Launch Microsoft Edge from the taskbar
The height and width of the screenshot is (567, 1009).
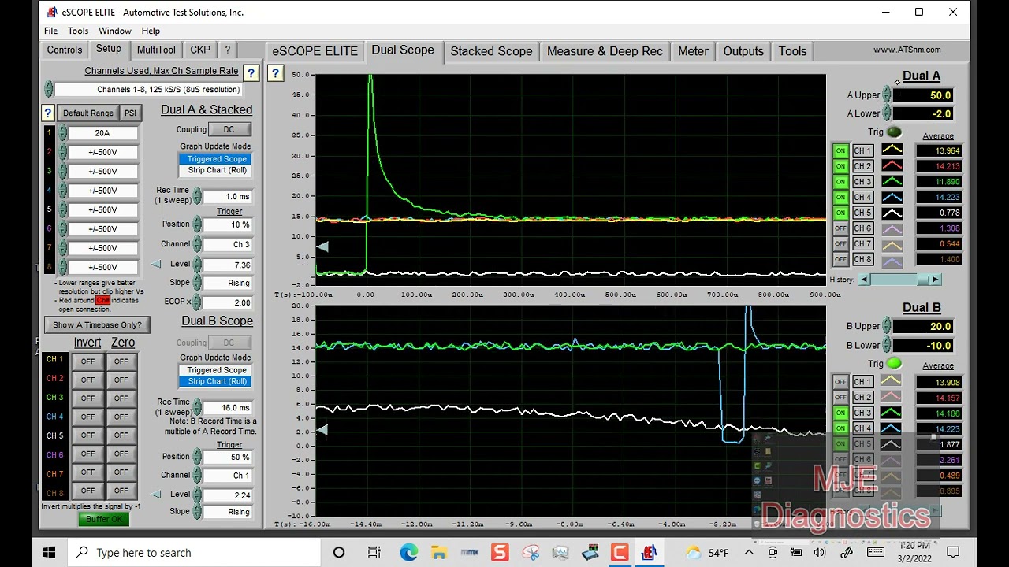click(409, 552)
